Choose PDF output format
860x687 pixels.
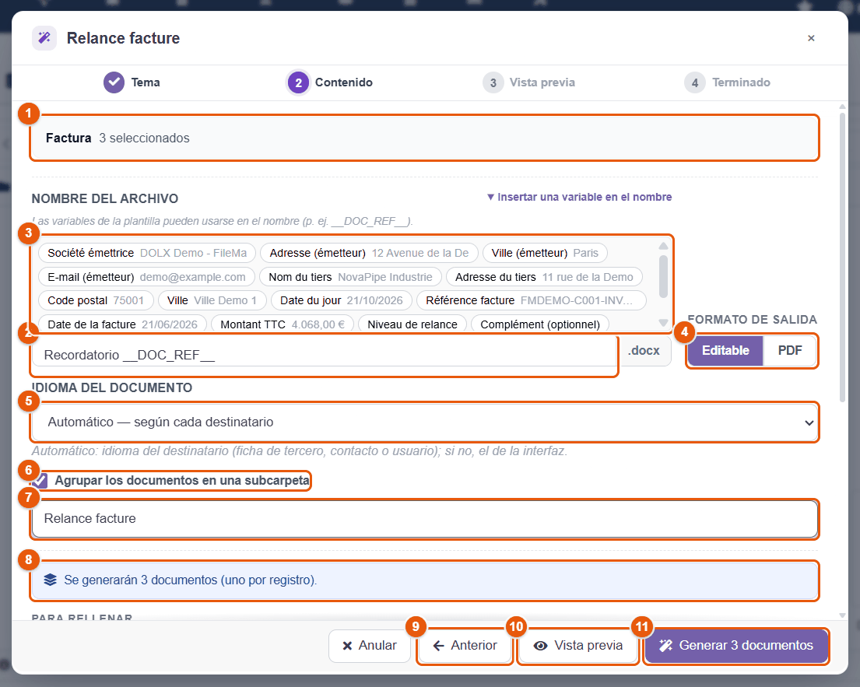[790, 350]
